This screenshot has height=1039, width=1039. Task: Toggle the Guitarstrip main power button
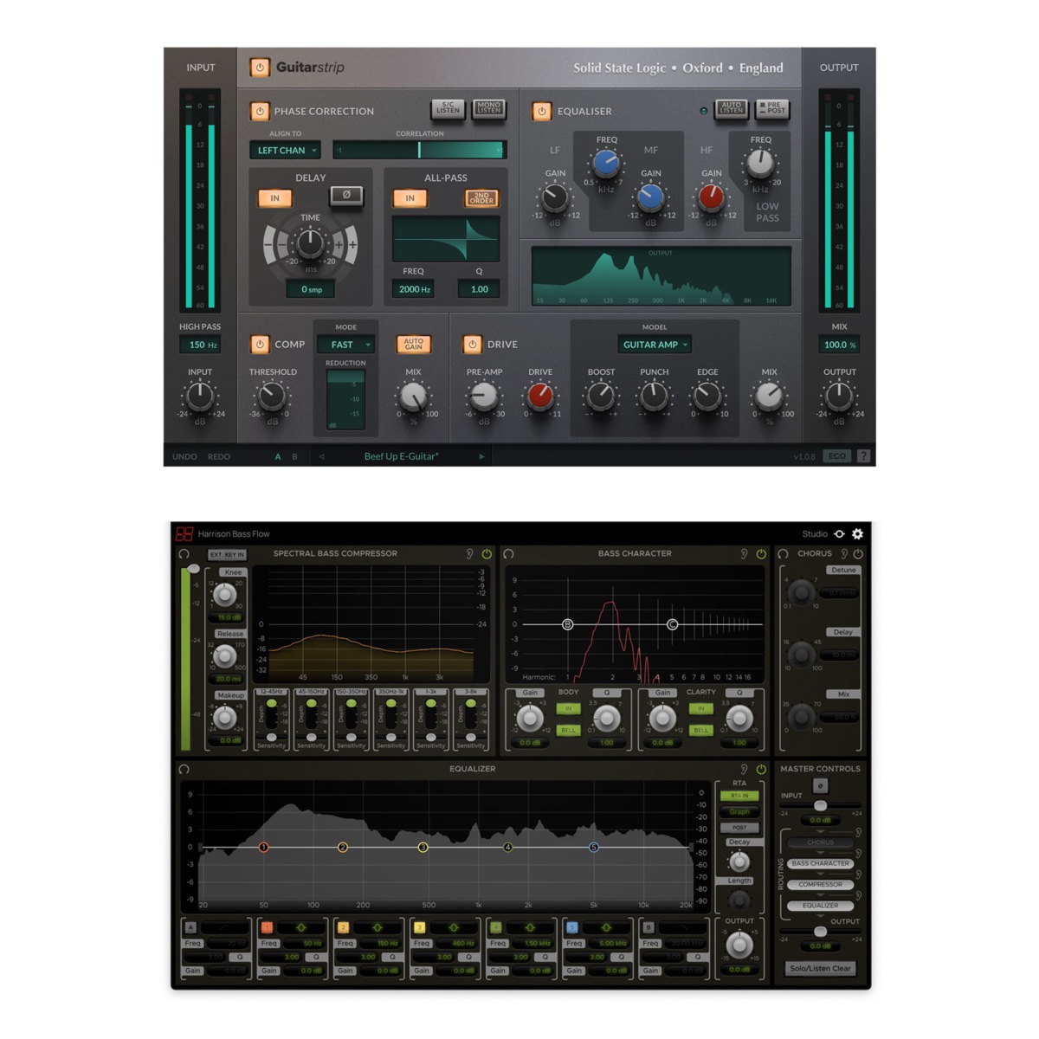point(260,68)
